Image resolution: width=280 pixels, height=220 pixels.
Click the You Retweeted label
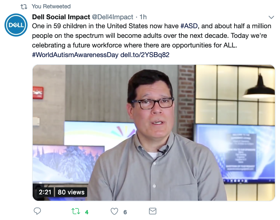pyautogui.click(x=51, y=6)
